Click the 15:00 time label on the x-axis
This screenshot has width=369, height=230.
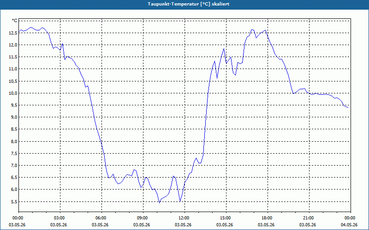click(226, 218)
